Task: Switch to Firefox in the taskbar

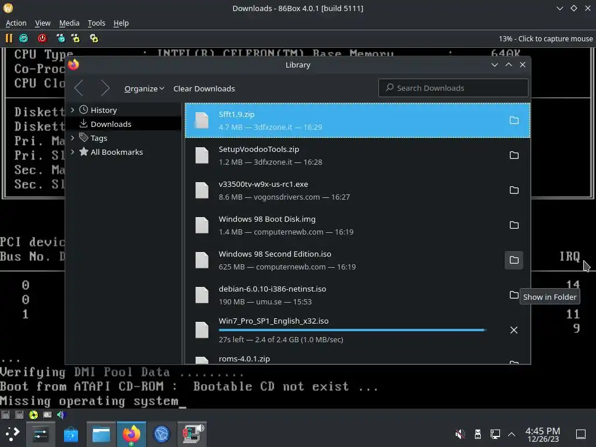Action: [131, 434]
